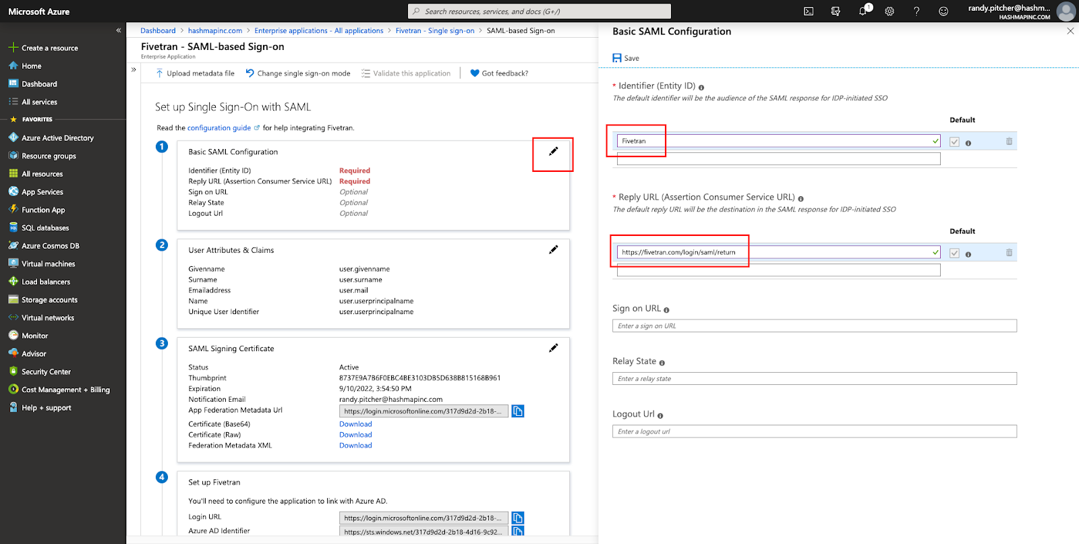Screen dimensions: 1079x544
Task: Click Validate this application
Action: click(x=406, y=73)
